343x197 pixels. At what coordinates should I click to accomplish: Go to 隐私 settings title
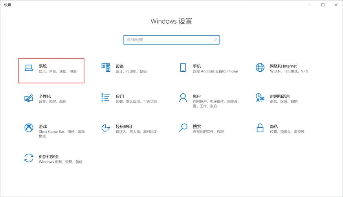click(274, 126)
